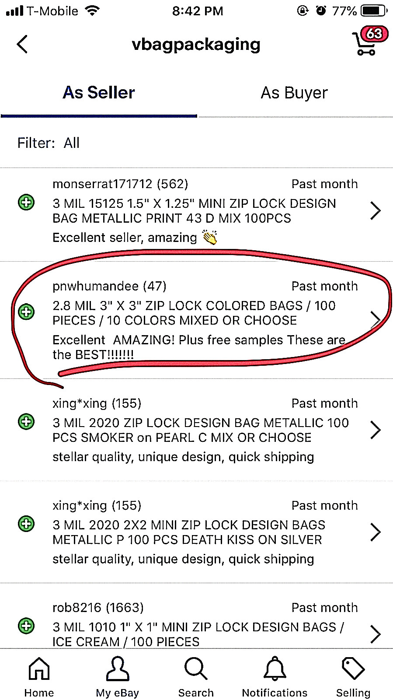Switch to the As Buyer tab
Screen dimensions: 393x700
(x=294, y=93)
